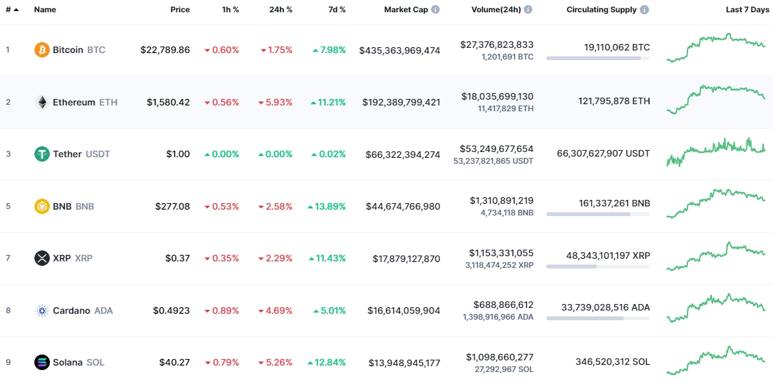773x383 pixels.
Task: Open the Solana SOL coin page
Action: point(78,362)
